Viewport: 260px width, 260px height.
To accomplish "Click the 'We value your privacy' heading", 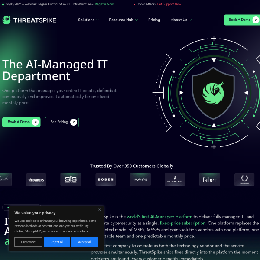I will 35,213.
